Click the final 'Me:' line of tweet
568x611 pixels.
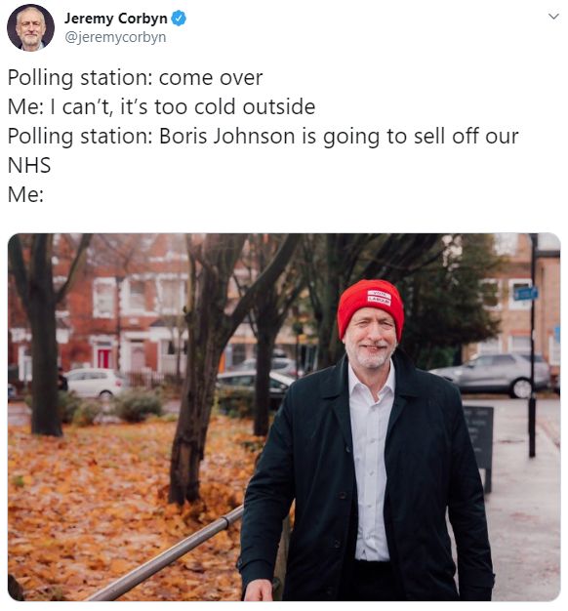(x=25, y=194)
